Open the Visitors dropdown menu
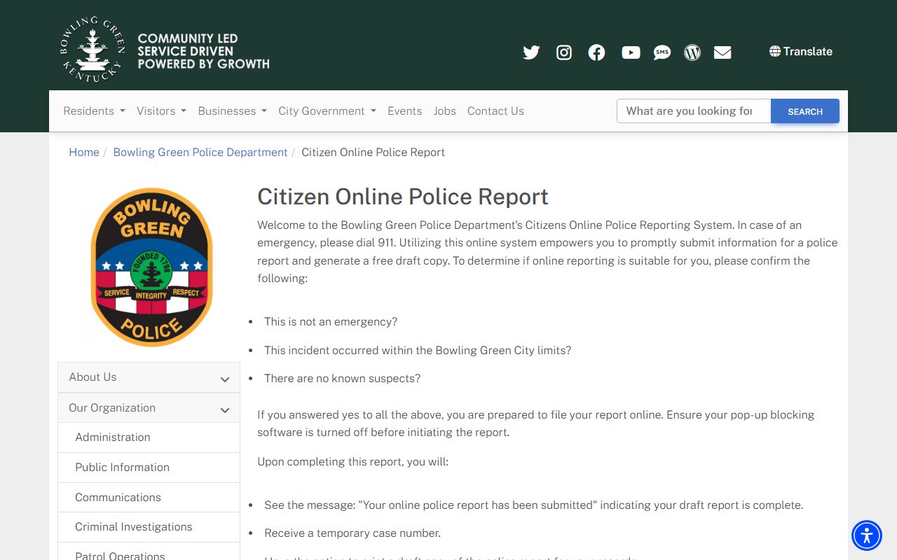This screenshot has width=897, height=560. [161, 111]
